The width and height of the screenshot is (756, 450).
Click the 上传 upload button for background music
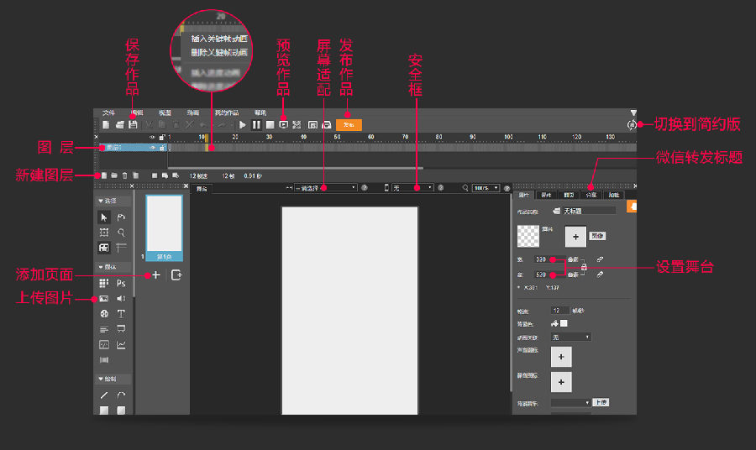click(x=601, y=402)
